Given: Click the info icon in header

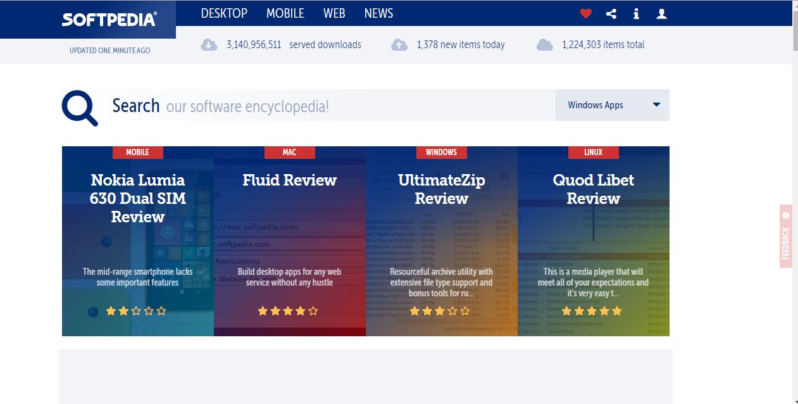Looking at the screenshot, I should (637, 13).
